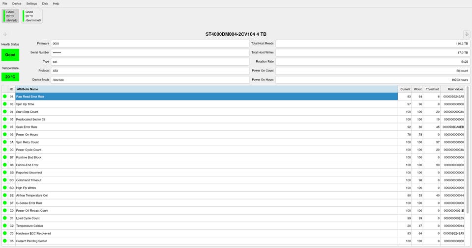Image resolution: width=472 pixels, height=248 pixels.
Task: Click raw value 0000598DA8EB in Seek Error row
Action: pos(453,127)
